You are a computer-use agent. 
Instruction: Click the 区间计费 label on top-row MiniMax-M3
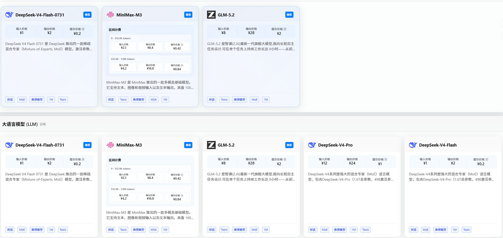tap(115, 30)
